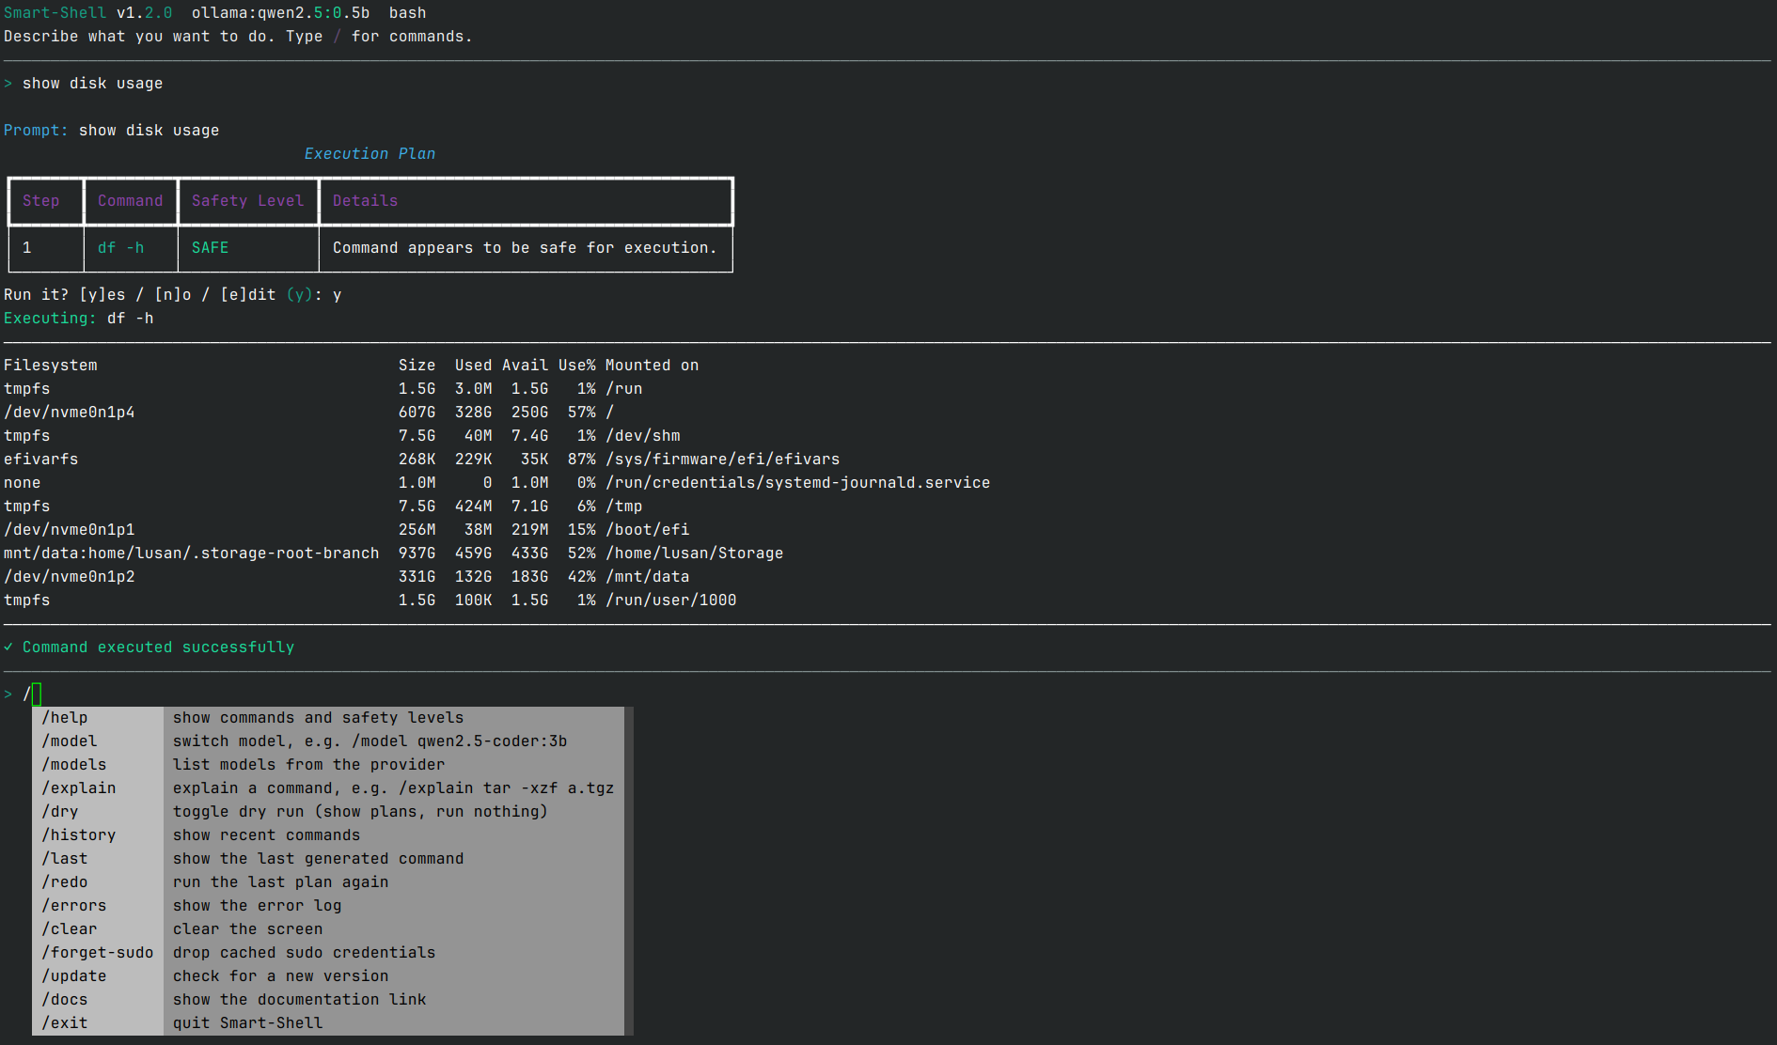Click the 'quit Smart-Shell' description text
The image size is (1777, 1045).
click(248, 1023)
